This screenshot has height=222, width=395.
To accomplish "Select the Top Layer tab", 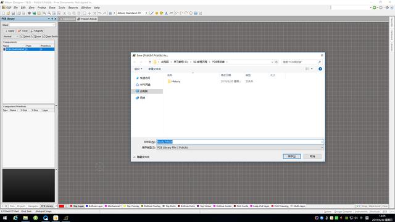I will (77, 206).
